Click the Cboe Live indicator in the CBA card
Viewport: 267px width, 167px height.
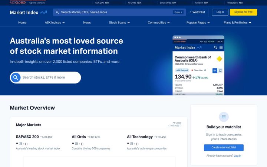point(197,71)
